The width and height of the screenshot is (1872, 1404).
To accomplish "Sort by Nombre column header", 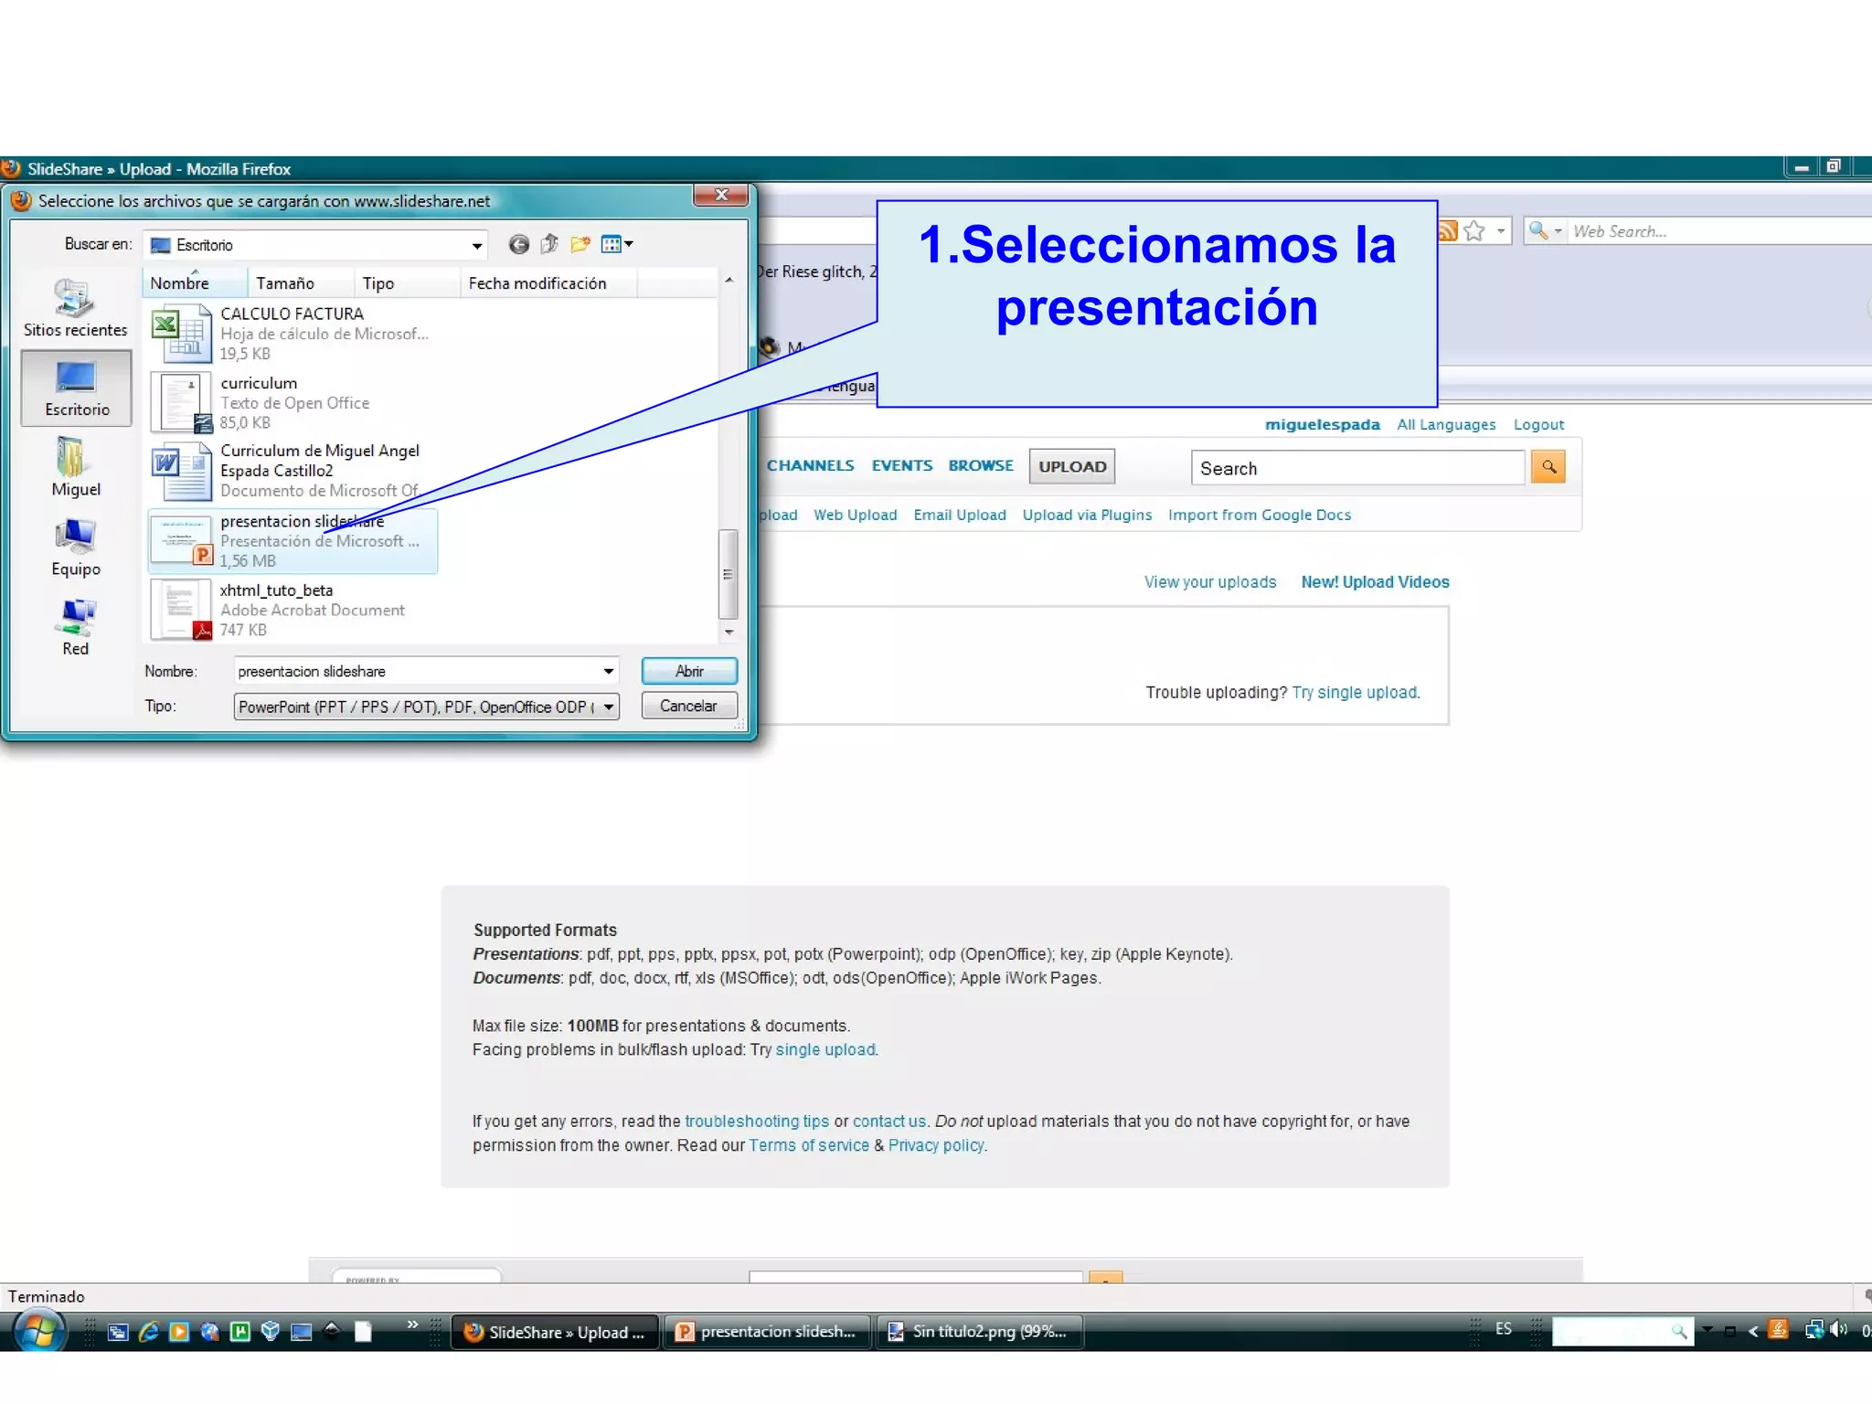I will point(194,283).
